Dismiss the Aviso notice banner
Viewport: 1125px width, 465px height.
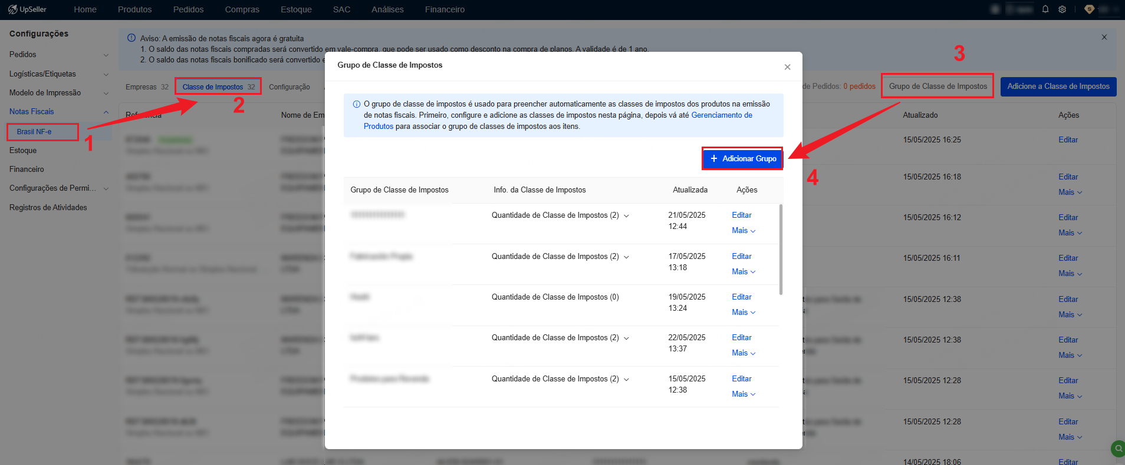pyautogui.click(x=1104, y=37)
